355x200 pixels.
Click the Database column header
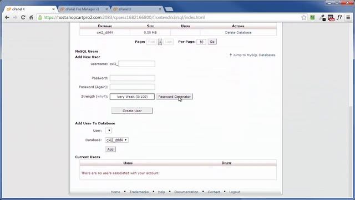105,26
